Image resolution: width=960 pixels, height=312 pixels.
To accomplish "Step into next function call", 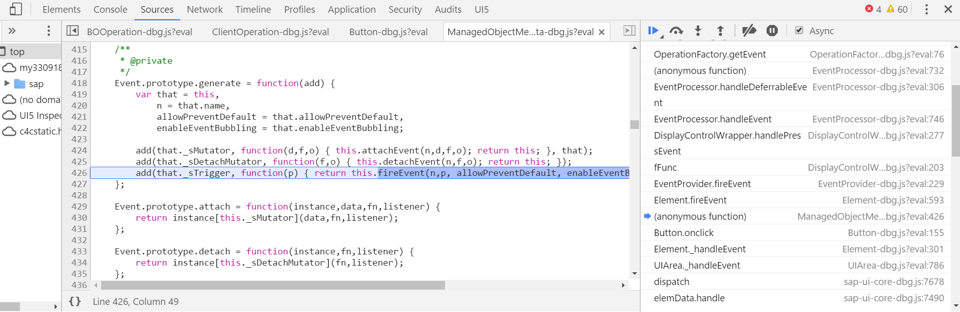I will [698, 31].
